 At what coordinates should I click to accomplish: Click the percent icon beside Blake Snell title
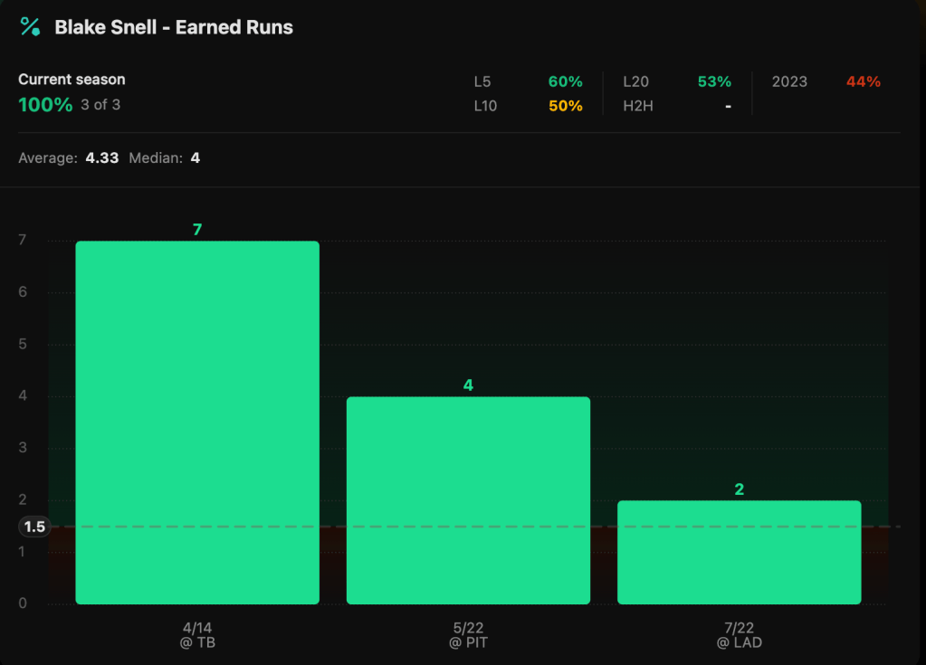30,27
